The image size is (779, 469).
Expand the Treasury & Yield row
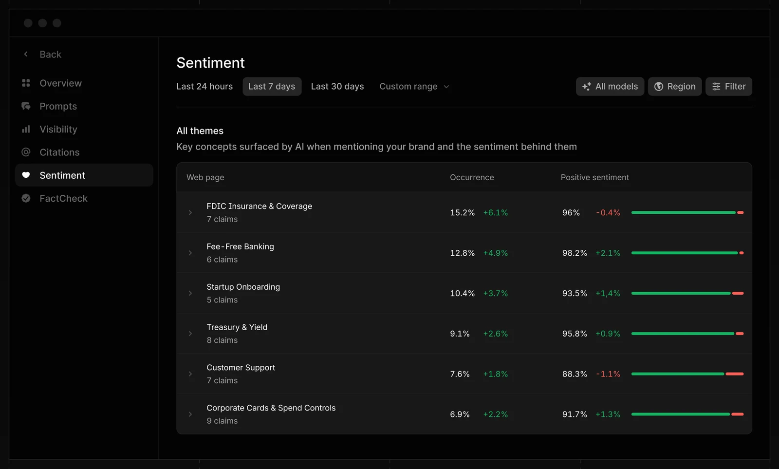(190, 334)
